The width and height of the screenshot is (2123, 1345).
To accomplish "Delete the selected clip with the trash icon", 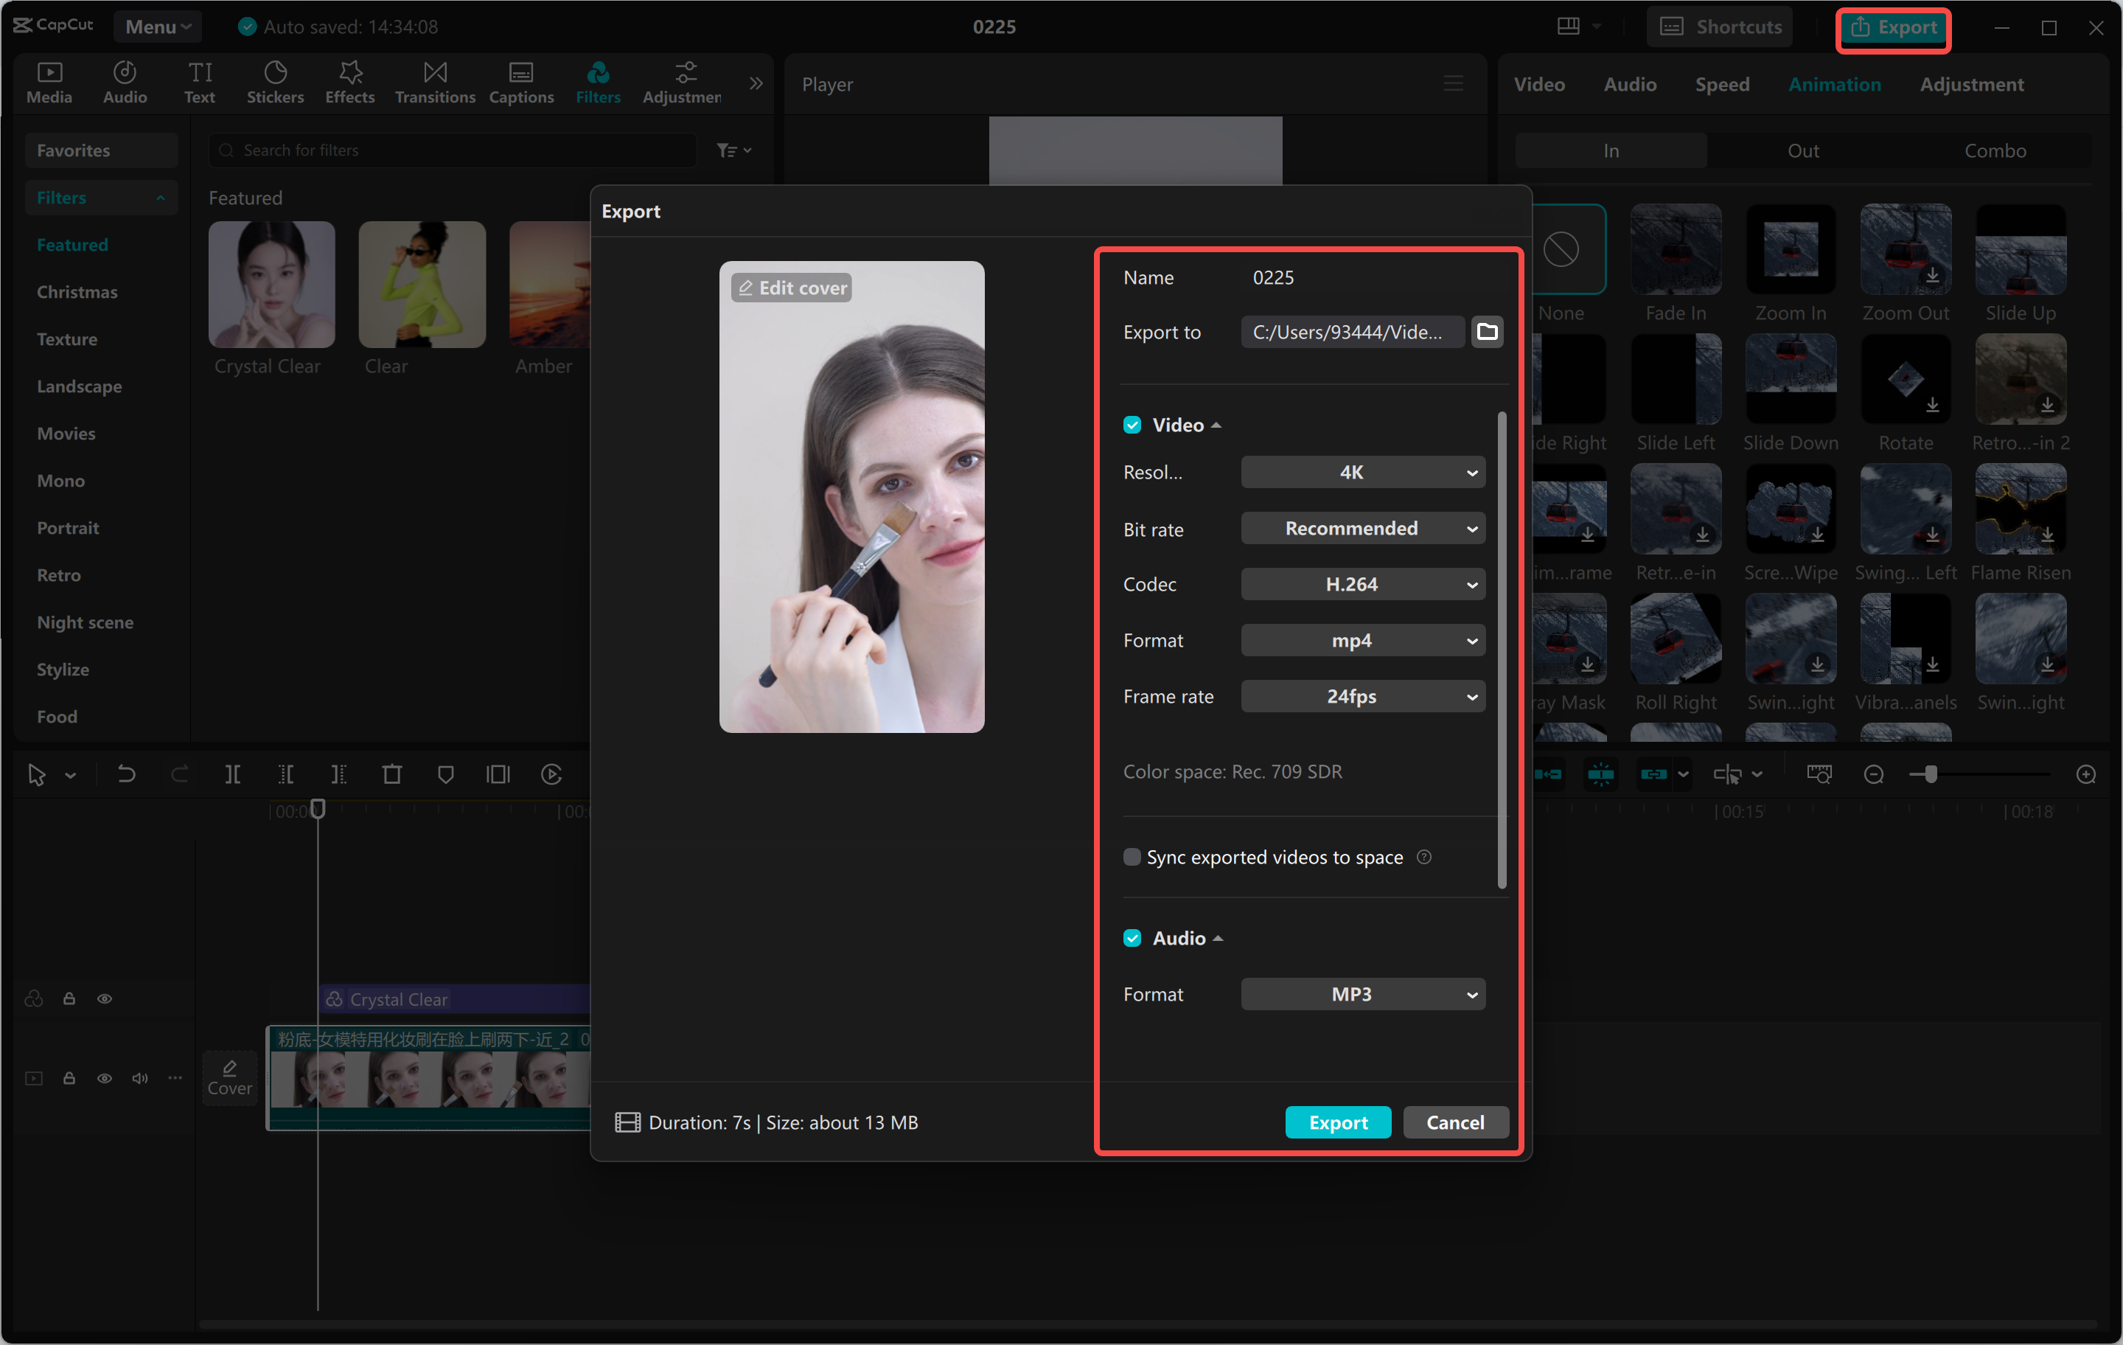I will click(x=392, y=774).
